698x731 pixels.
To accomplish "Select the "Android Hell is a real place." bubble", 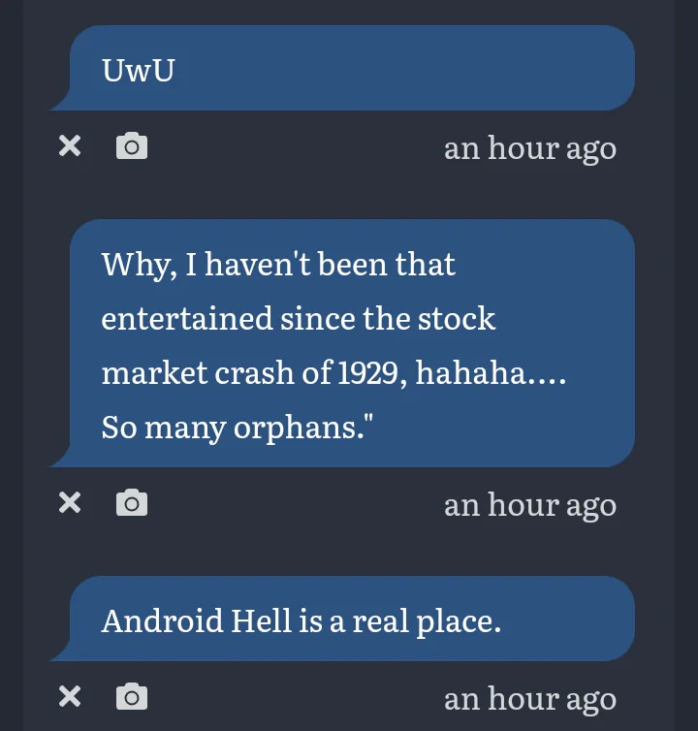I will point(343,619).
